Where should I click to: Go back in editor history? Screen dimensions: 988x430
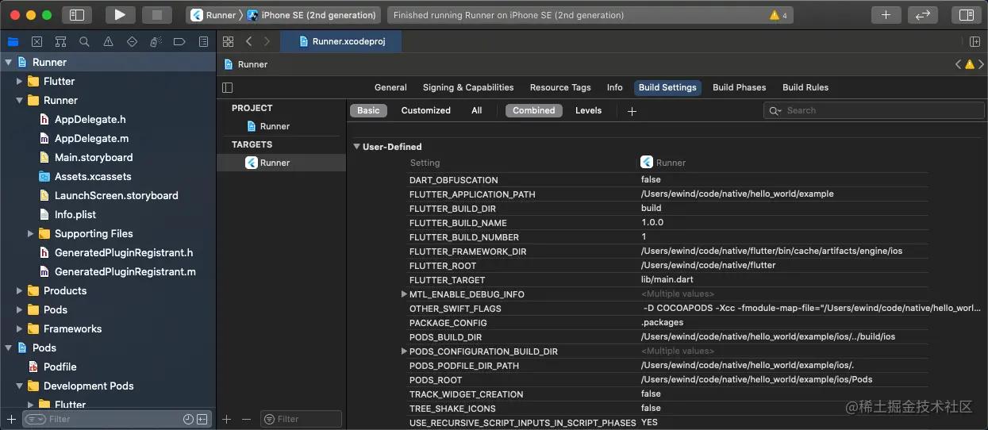click(x=248, y=41)
